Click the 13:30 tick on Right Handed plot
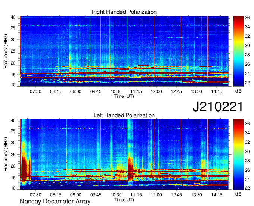The width and height of the screenshot is (254, 206). tap(196, 91)
